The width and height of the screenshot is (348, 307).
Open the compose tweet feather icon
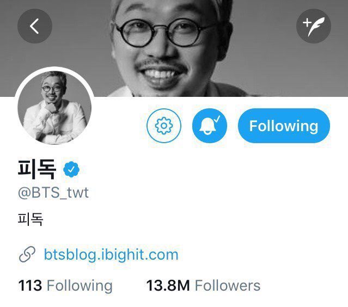pyautogui.click(x=314, y=26)
